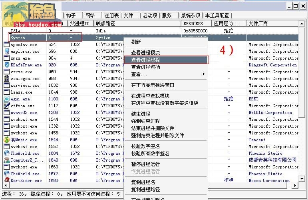Sort by the 文件厂商 column header
Image resolution: width=308 pixels, height=200 pixels.
(272, 24)
